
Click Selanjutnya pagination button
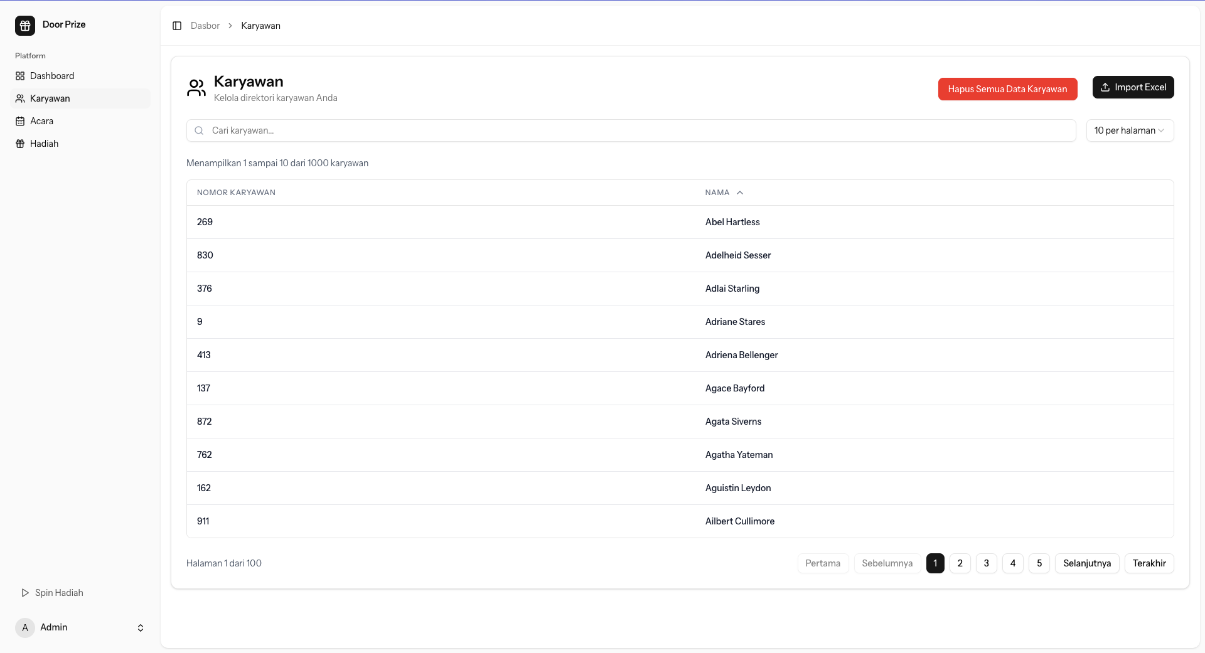click(x=1087, y=563)
